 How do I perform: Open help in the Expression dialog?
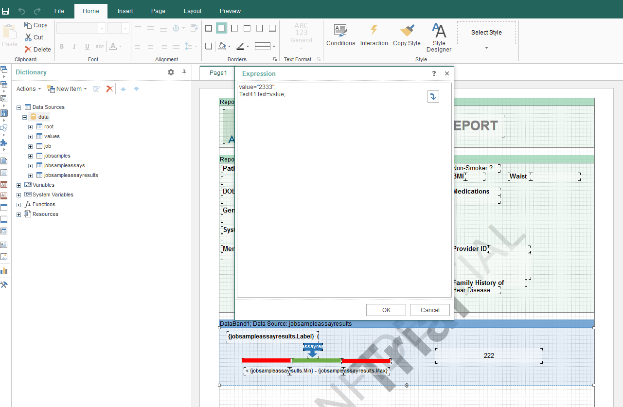point(434,74)
